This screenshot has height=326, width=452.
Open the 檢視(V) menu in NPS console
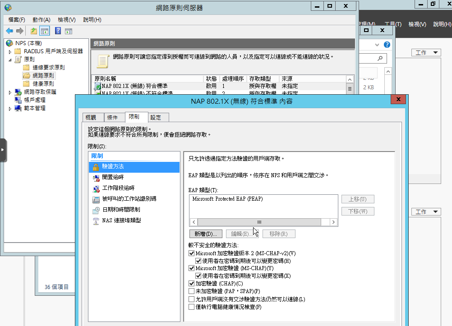pos(67,19)
